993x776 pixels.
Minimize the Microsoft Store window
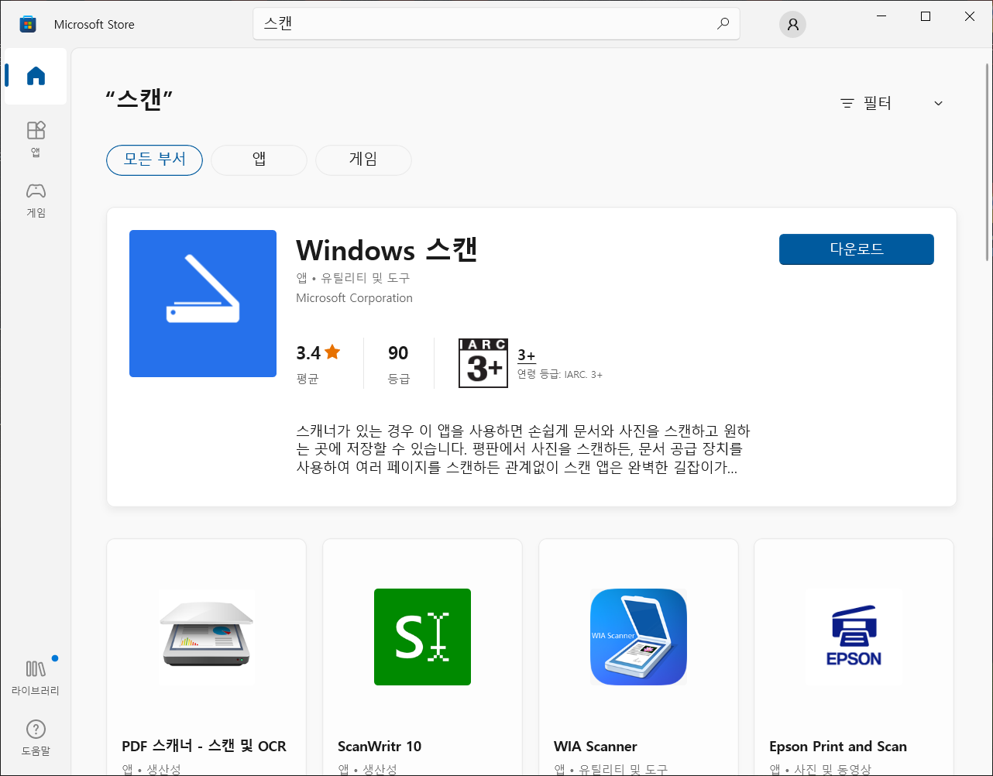[x=881, y=16]
